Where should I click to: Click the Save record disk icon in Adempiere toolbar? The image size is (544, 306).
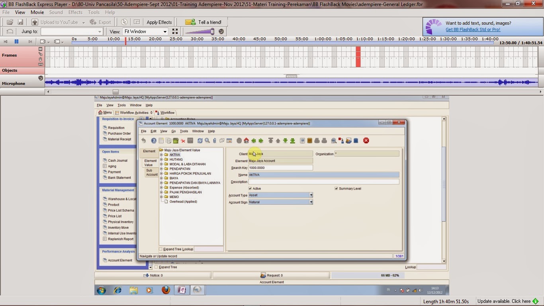point(190,141)
